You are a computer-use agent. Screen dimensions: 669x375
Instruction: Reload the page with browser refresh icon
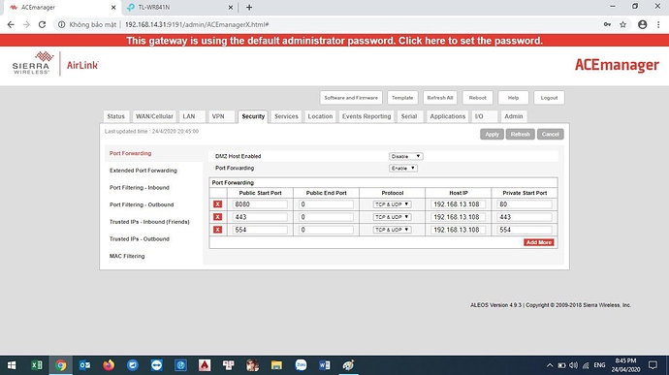click(x=42, y=25)
